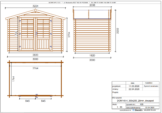Viewport: 162px width, 113px height.
Task: Click the Dietrich's brand name text
Action: 139,110
